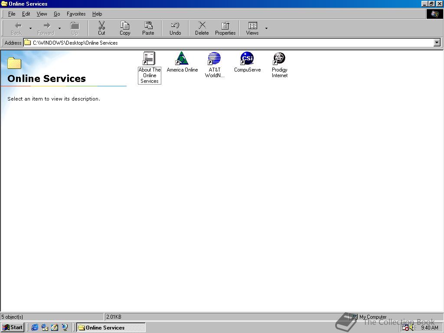This screenshot has width=444, height=333.
Task: Click the Start button
Action: click(13, 327)
